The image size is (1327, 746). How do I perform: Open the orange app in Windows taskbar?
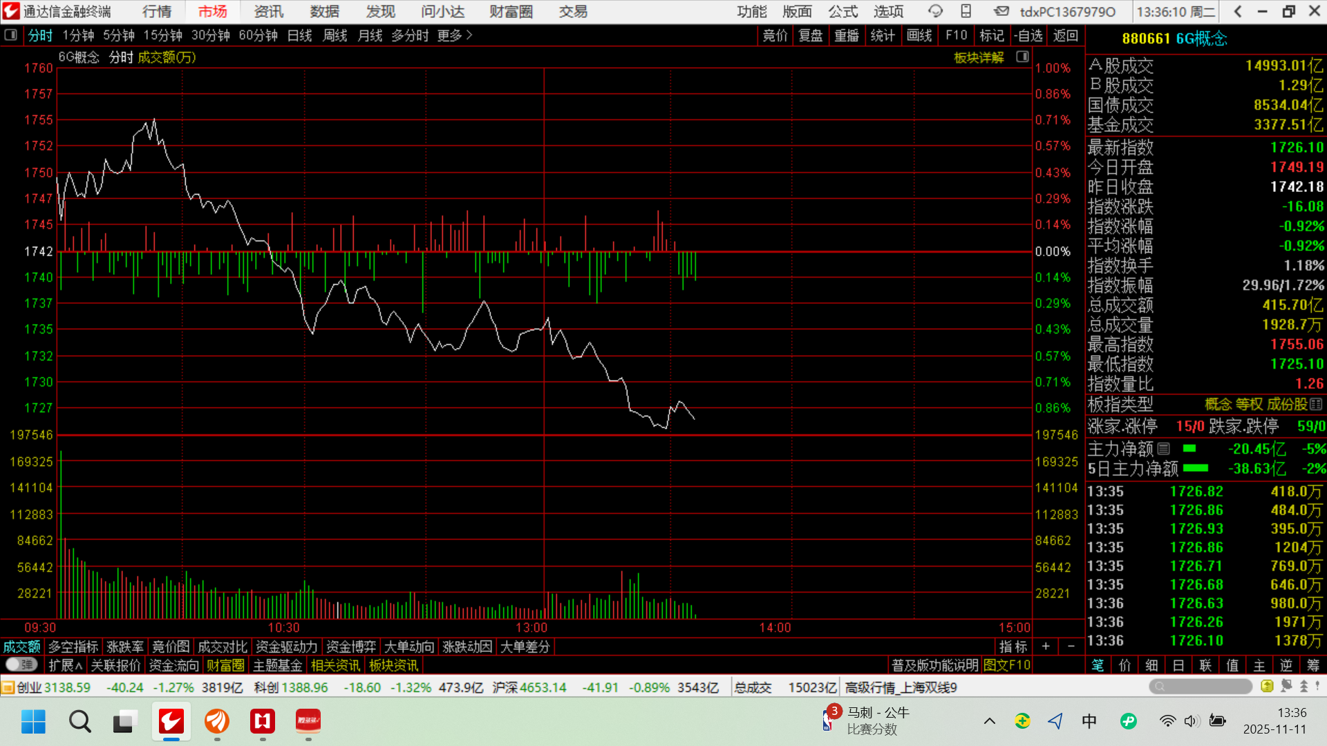click(217, 721)
